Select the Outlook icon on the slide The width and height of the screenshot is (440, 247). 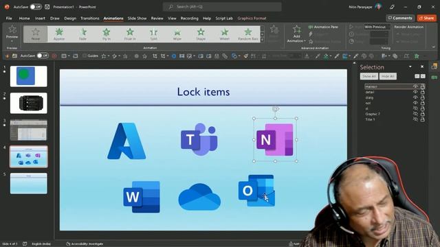coord(256,191)
